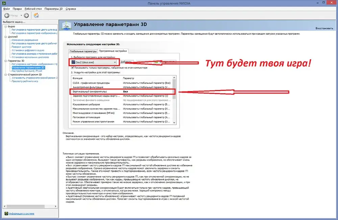Click the Восстановить link at top right
Image resolution: width=338 pixels, height=220 pixels.
coord(324,28)
